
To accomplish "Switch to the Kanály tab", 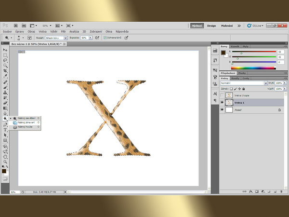I will [x=235, y=78].
